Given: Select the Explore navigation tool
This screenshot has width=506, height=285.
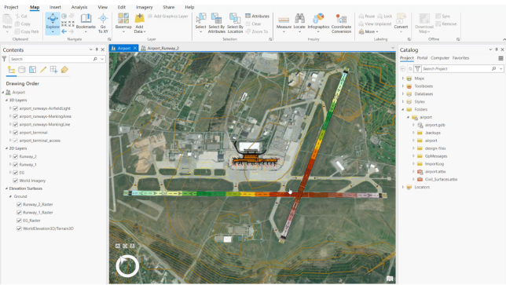Looking at the screenshot, I should (53, 23).
